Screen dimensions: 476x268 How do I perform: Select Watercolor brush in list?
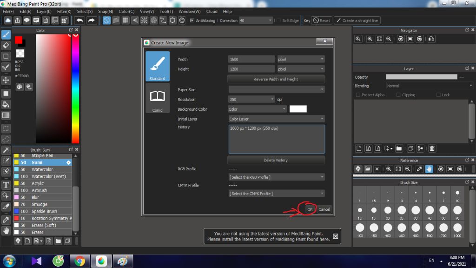click(x=42, y=169)
